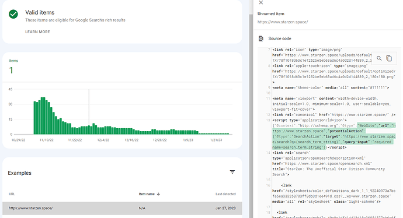The image size is (403, 218).
Task: Click the URL column header
Action: [x=12, y=194]
